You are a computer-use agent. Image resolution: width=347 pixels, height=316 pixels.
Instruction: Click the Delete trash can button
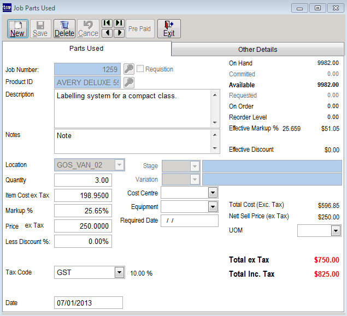coord(64,28)
